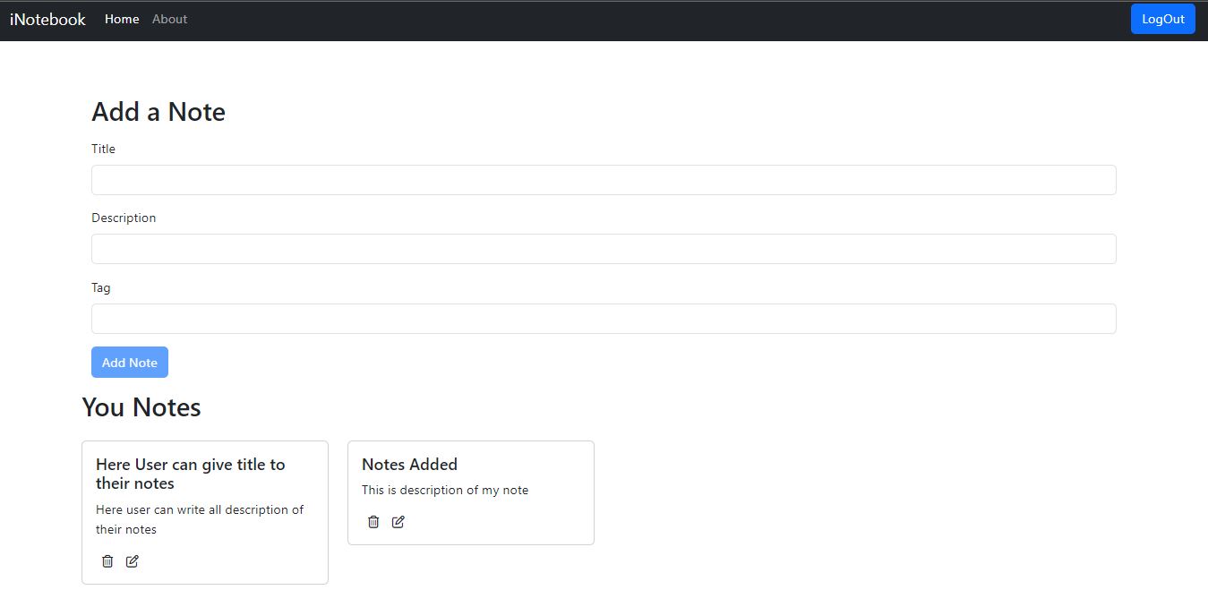Edit the 'Here User can give title' note

point(133,561)
